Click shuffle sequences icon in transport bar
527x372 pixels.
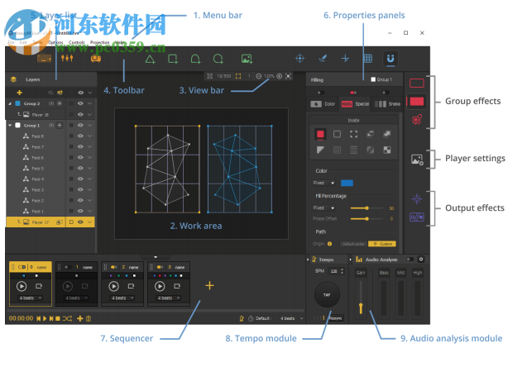point(67,318)
